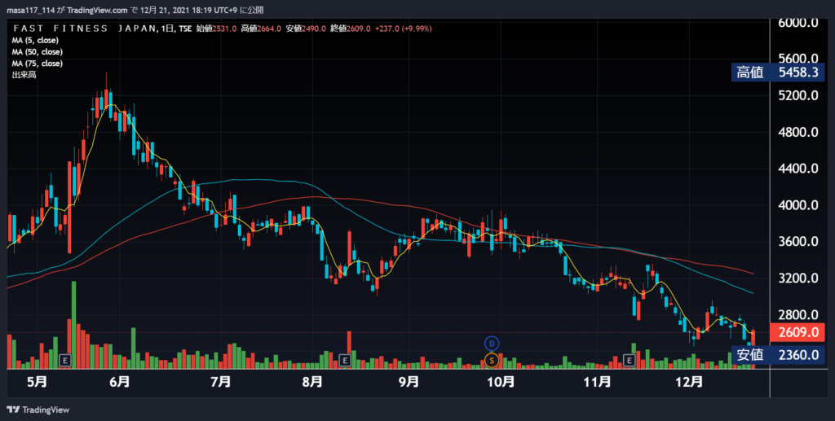835x421 pixels.
Task: Select the MA (75, close) indicator label
Action: [x=38, y=64]
